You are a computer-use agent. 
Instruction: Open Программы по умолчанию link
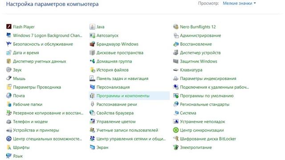[207, 96]
